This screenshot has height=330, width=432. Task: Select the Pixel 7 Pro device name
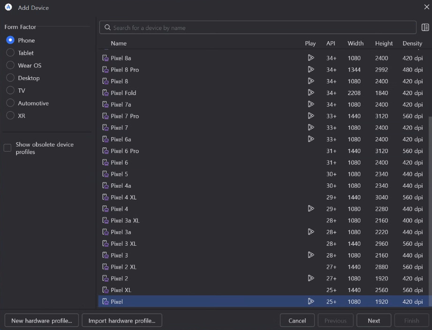(x=124, y=116)
